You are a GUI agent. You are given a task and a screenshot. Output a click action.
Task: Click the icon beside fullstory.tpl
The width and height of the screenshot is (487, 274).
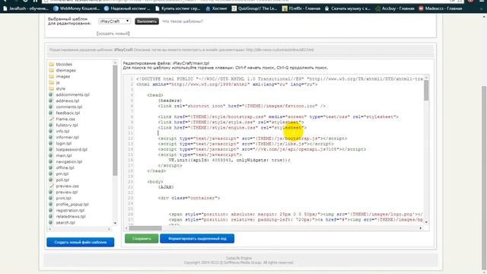[x=51, y=125]
